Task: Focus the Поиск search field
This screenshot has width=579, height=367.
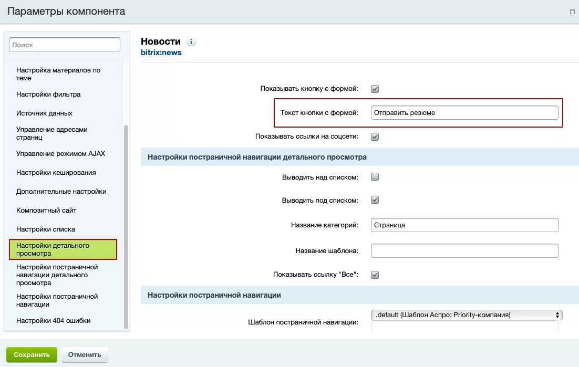Action: (65, 45)
